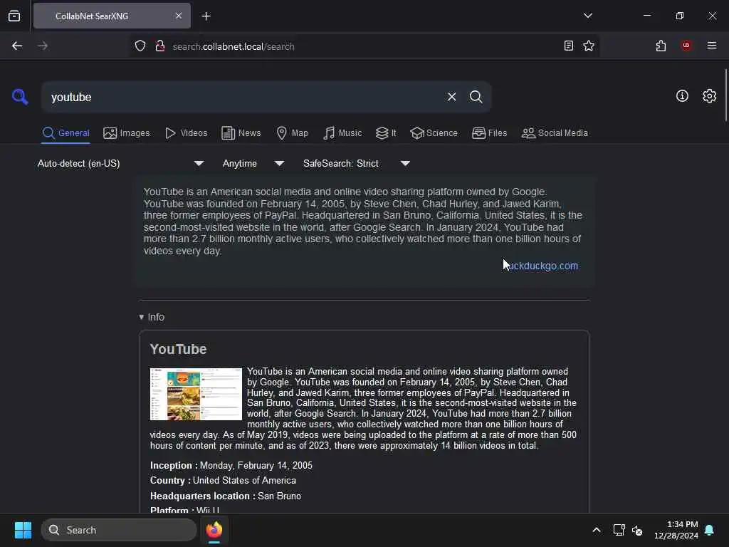Collapse the Info section
Viewport: 729px width, 547px height.
pyautogui.click(x=152, y=317)
